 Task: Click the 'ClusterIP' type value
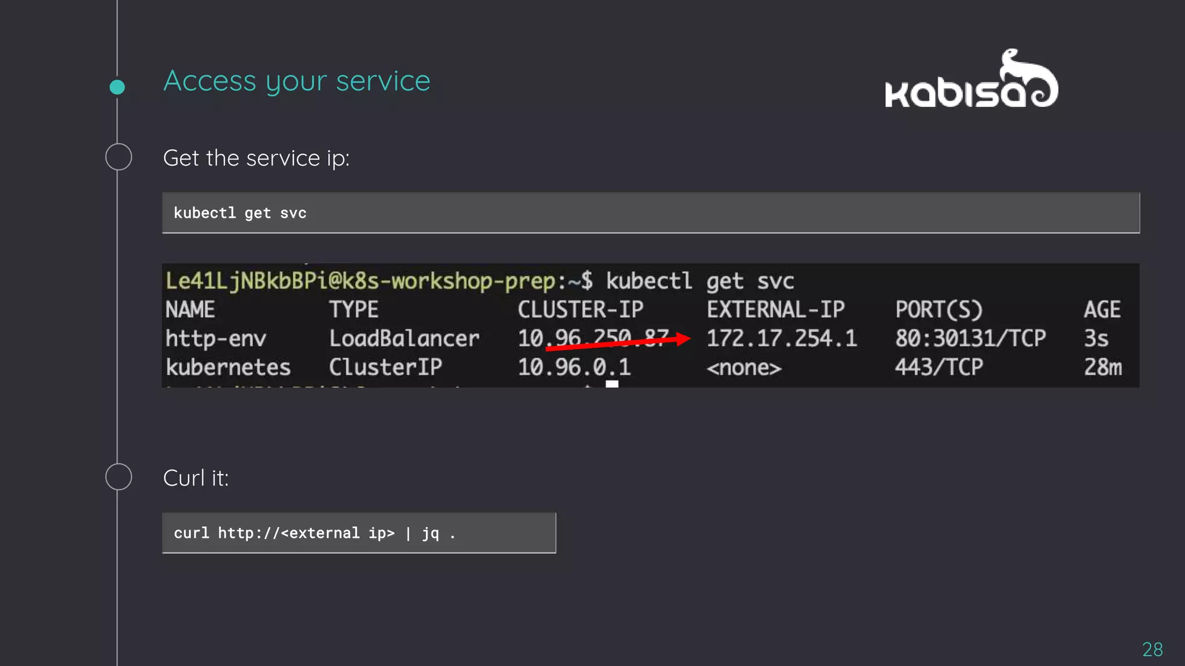385,367
